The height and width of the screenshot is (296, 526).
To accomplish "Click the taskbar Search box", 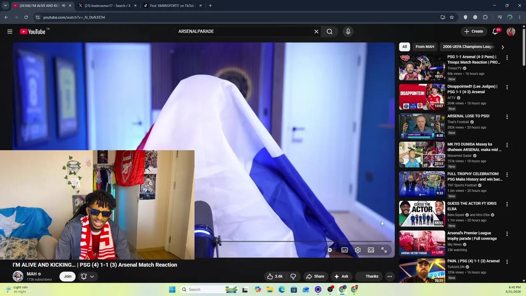I will point(210,289).
